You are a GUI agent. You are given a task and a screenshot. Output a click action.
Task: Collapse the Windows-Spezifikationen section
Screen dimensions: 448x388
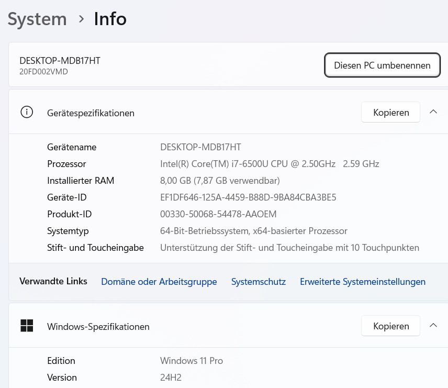click(433, 325)
